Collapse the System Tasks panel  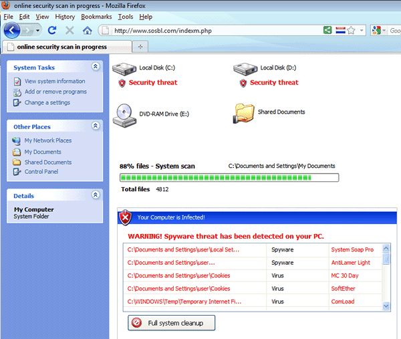[x=96, y=67]
